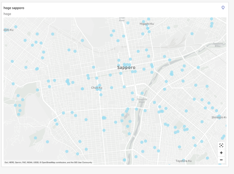Image resolution: width=234 pixels, height=174 pixels.
Task: Click the Toyohira-Ku district label
Action: click(x=183, y=161)
